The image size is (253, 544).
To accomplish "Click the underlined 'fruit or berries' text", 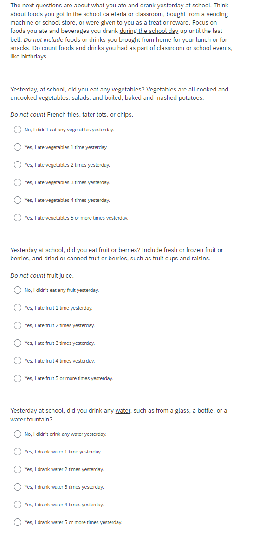I will [118, 250].
